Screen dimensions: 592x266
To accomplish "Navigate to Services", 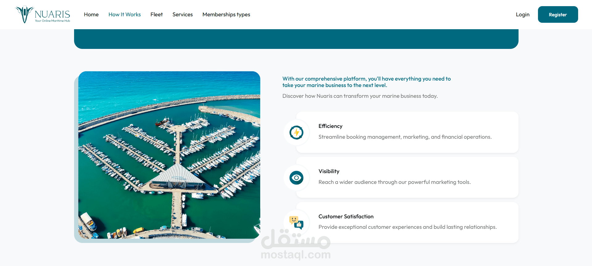I will pyautogui.click(x=182, y=14).
